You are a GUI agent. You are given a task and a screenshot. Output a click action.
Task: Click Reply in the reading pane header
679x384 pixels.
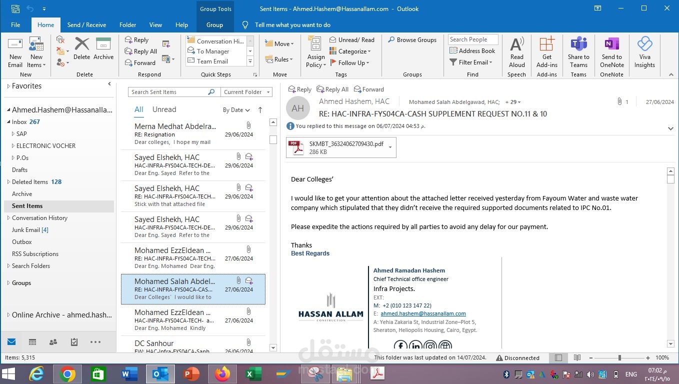[x=300, y=89]
